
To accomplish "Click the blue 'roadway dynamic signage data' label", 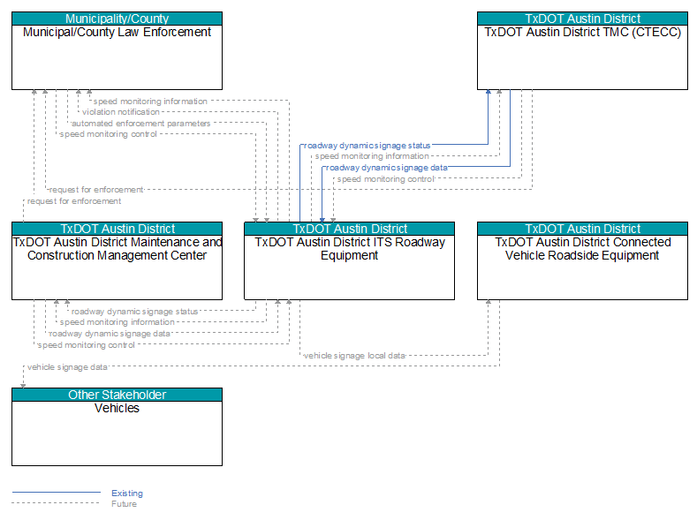I will (387, 168).
